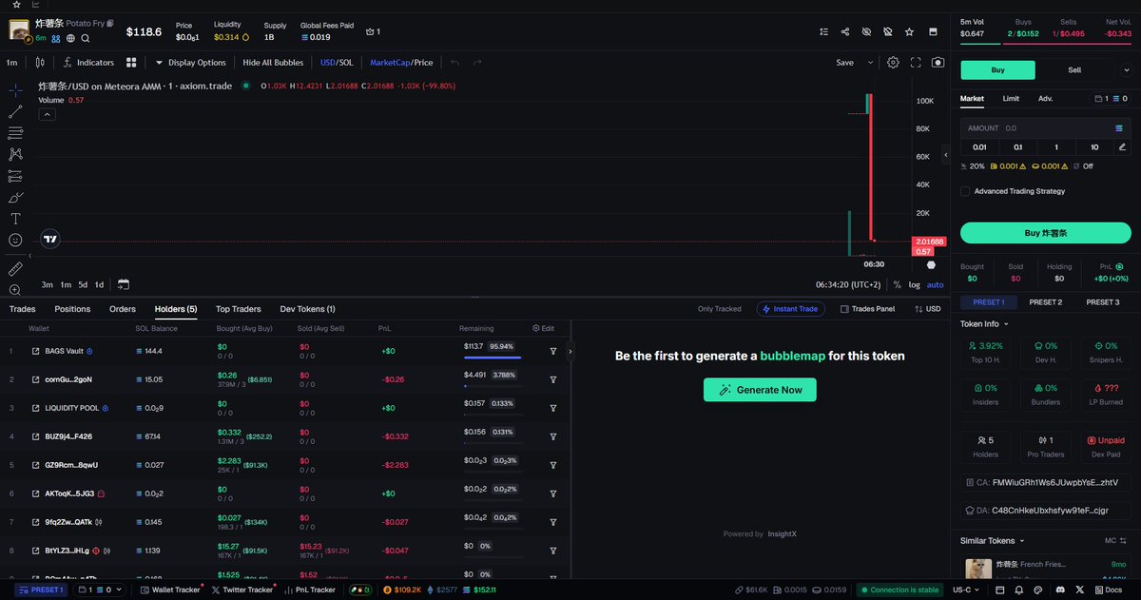The image size is (1141, 600).
Task: Filter BAGS Vault holder row
Action: coord(553,351)
